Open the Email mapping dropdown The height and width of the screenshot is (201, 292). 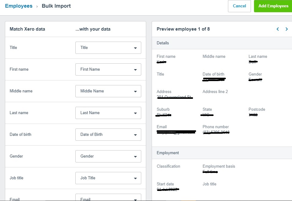pos(108,198)
